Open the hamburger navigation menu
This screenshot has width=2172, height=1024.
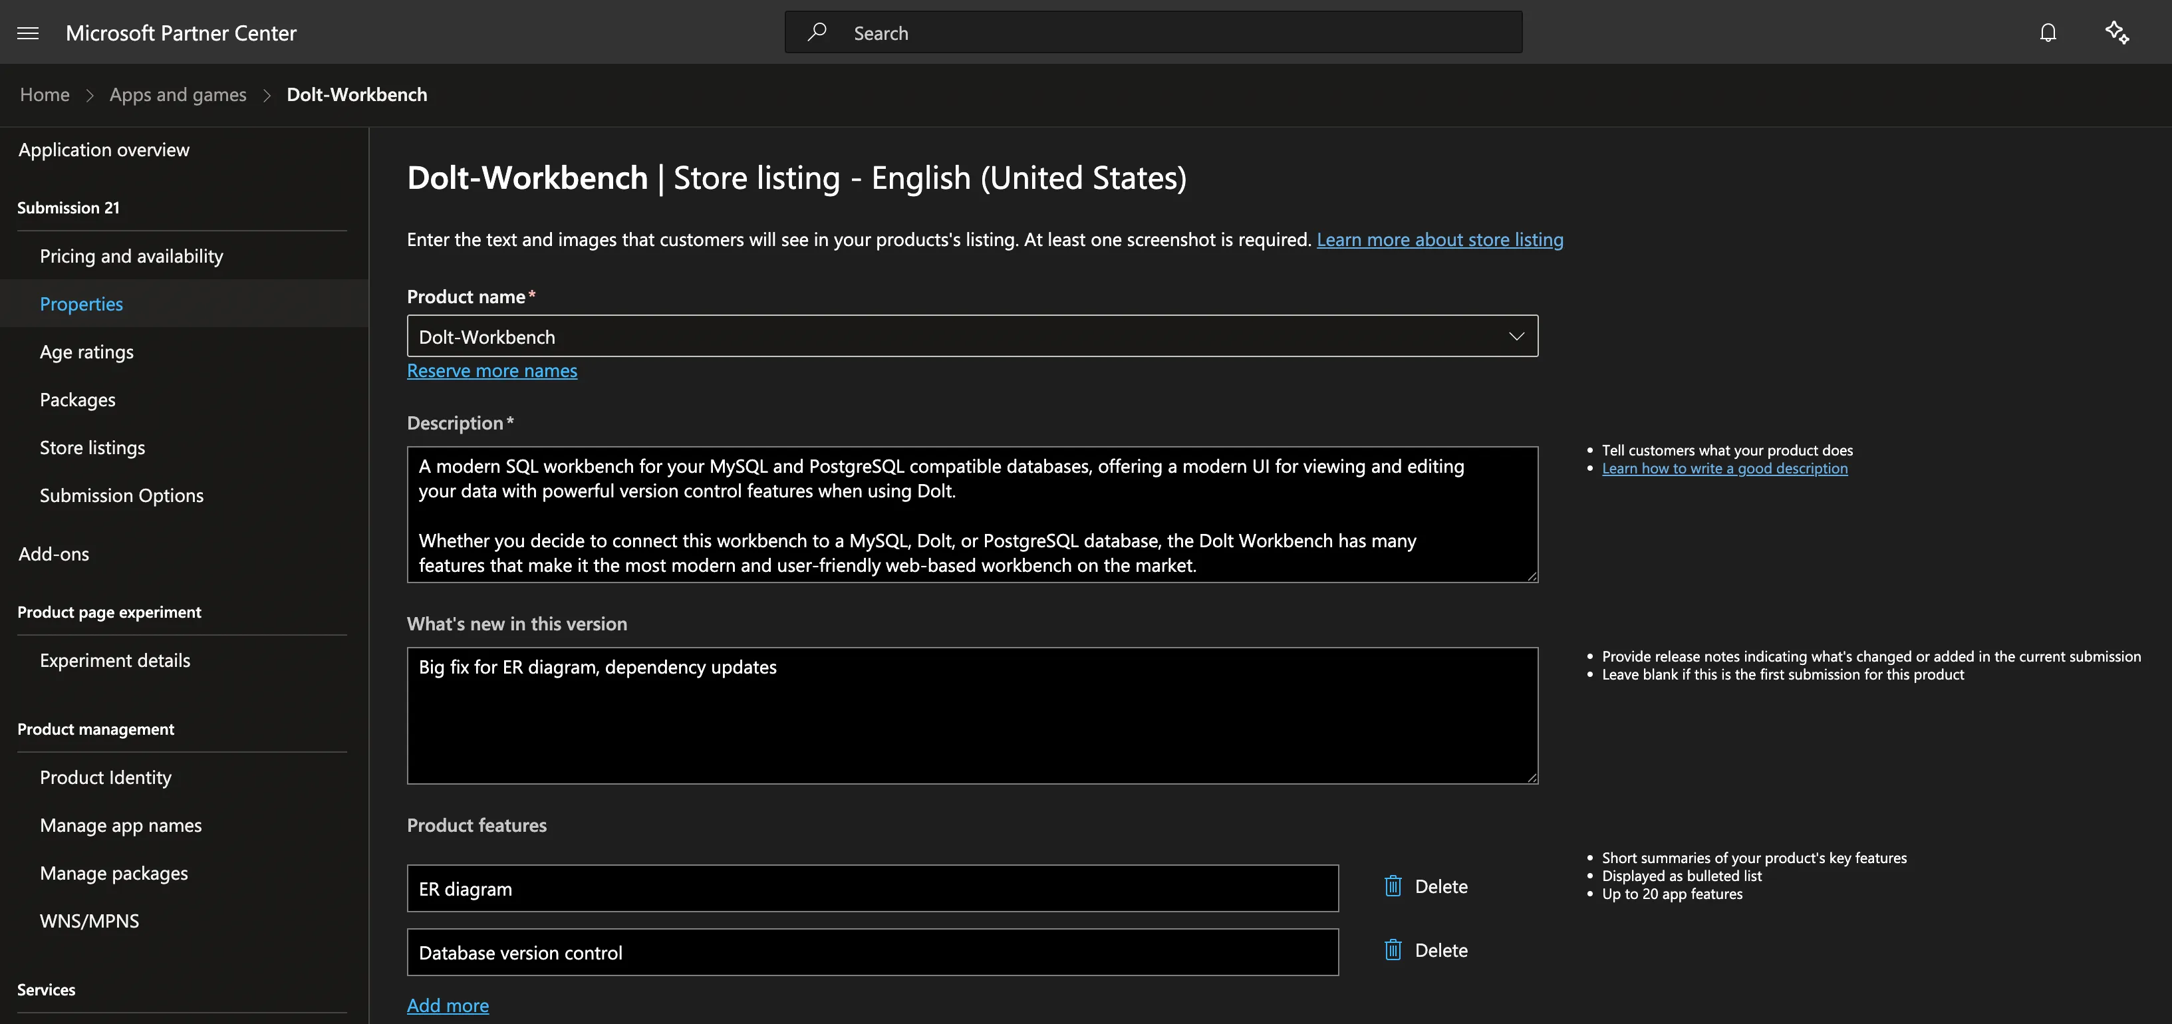[28, 33]
